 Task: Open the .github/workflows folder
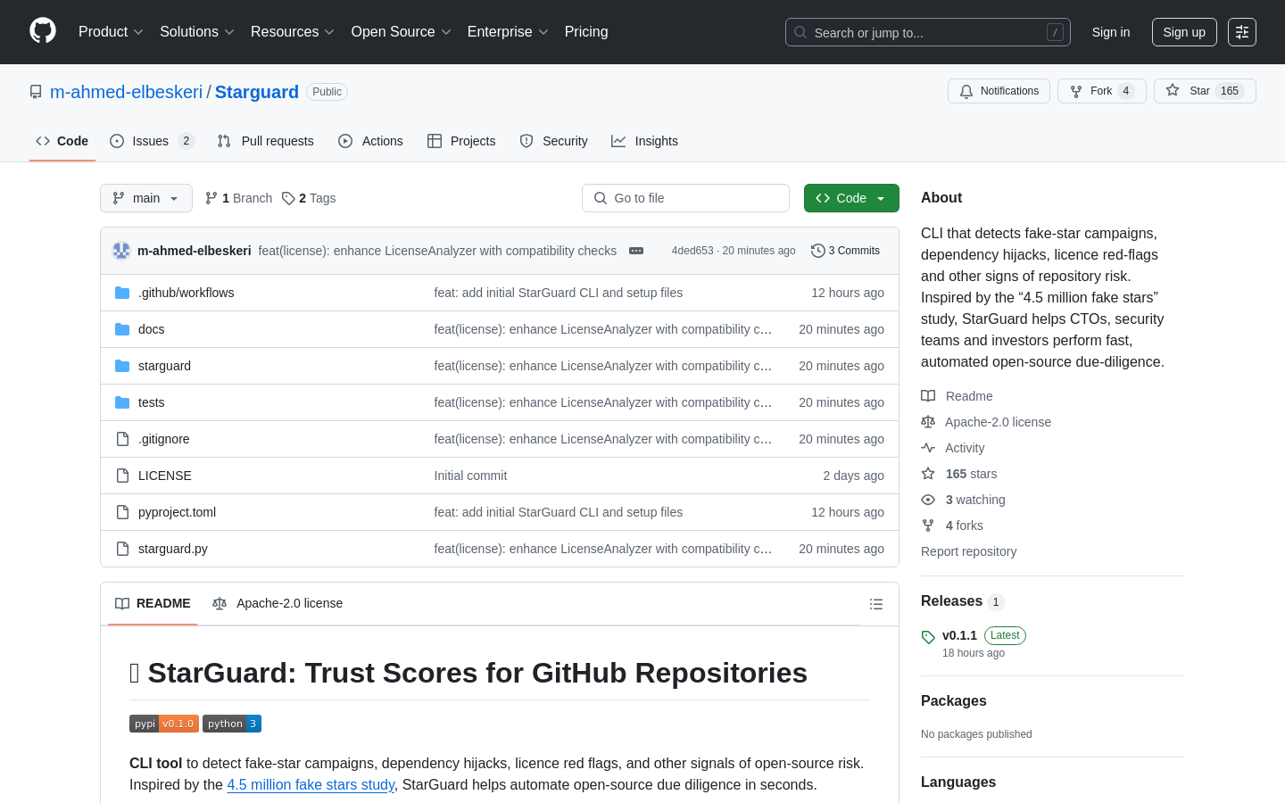pos(186,293)
